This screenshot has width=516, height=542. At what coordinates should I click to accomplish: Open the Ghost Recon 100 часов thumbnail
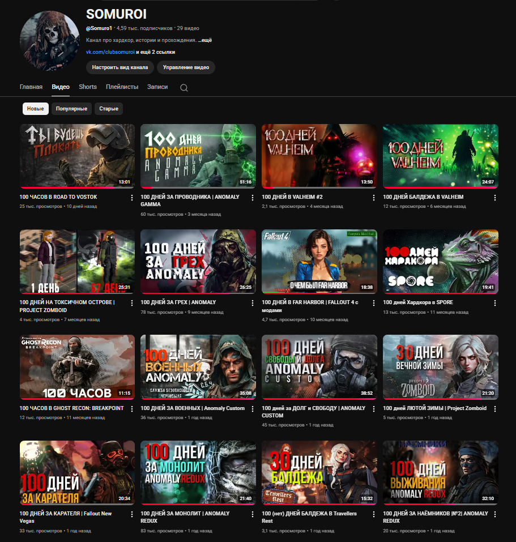78,367
